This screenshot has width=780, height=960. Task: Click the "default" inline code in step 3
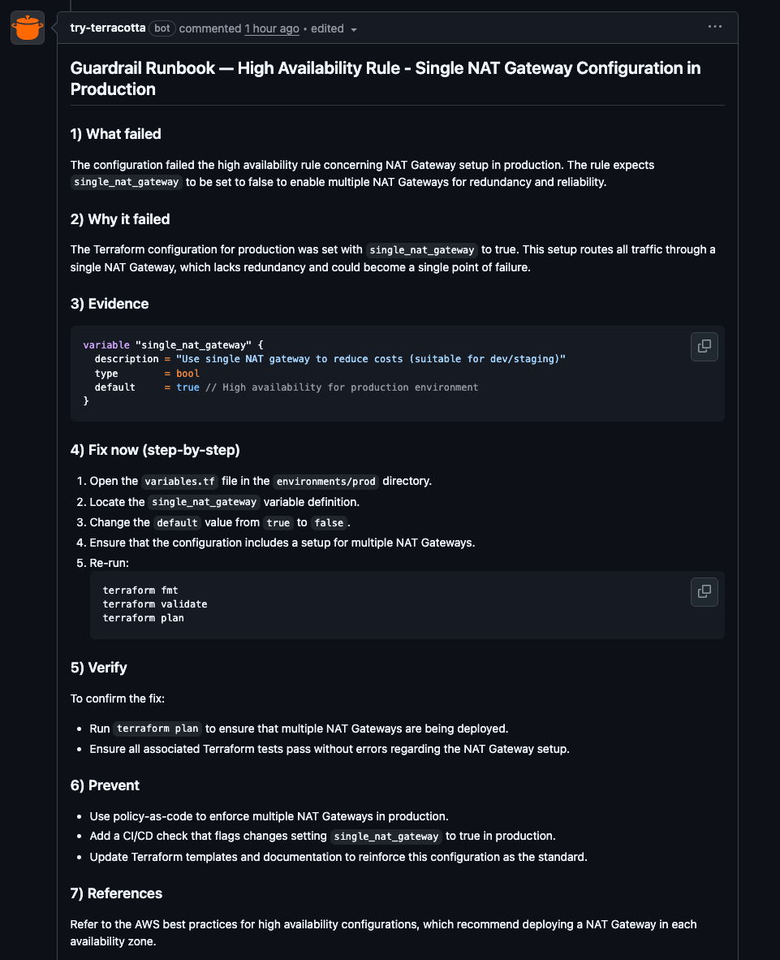(176, 523)
